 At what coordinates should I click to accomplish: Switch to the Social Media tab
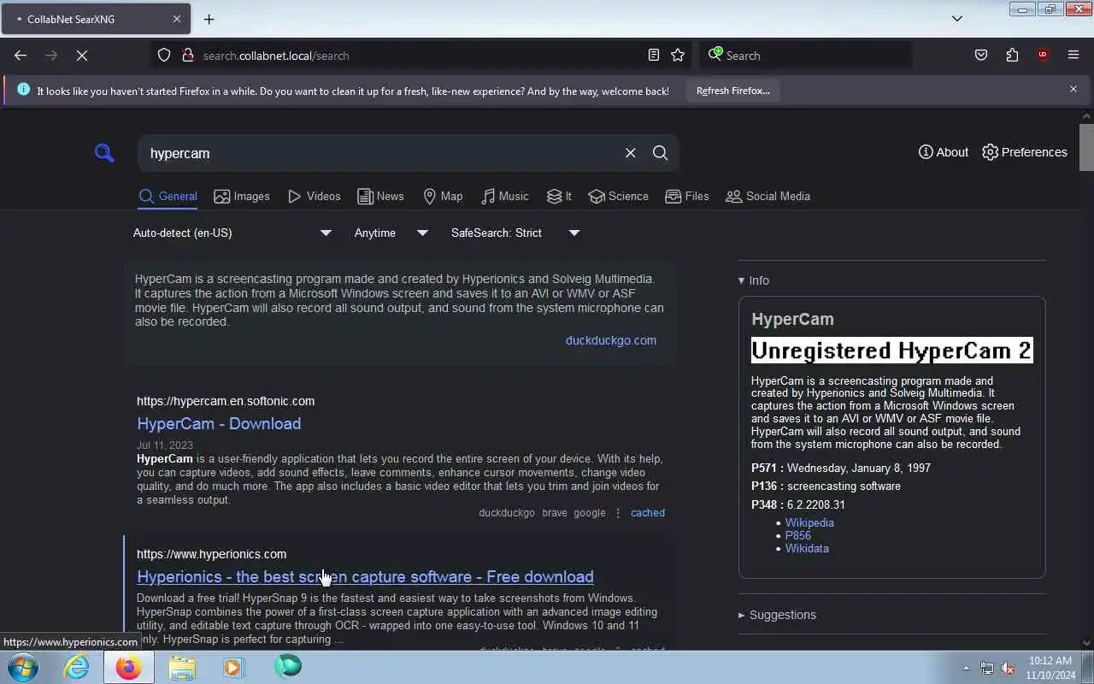click(x=768, y=196)
